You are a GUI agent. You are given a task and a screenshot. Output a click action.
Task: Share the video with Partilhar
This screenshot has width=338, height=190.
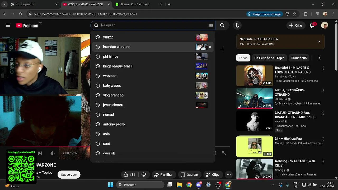[x=163, y=175]
